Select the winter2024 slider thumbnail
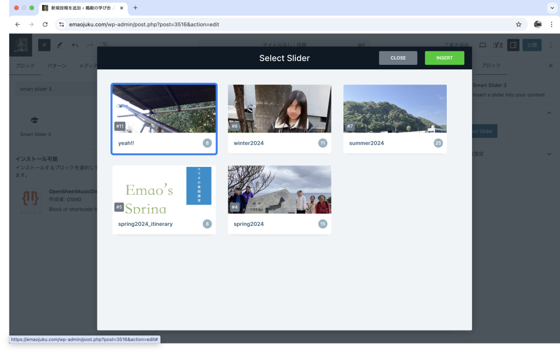Image resolution: width=560 pixels, height=354 pixels. 279,109
